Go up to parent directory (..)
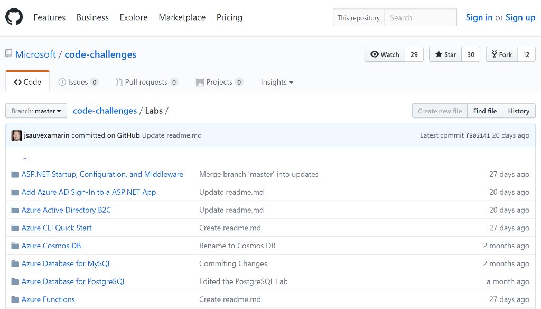This screenshot has height=309, width=541. point(25,157)
